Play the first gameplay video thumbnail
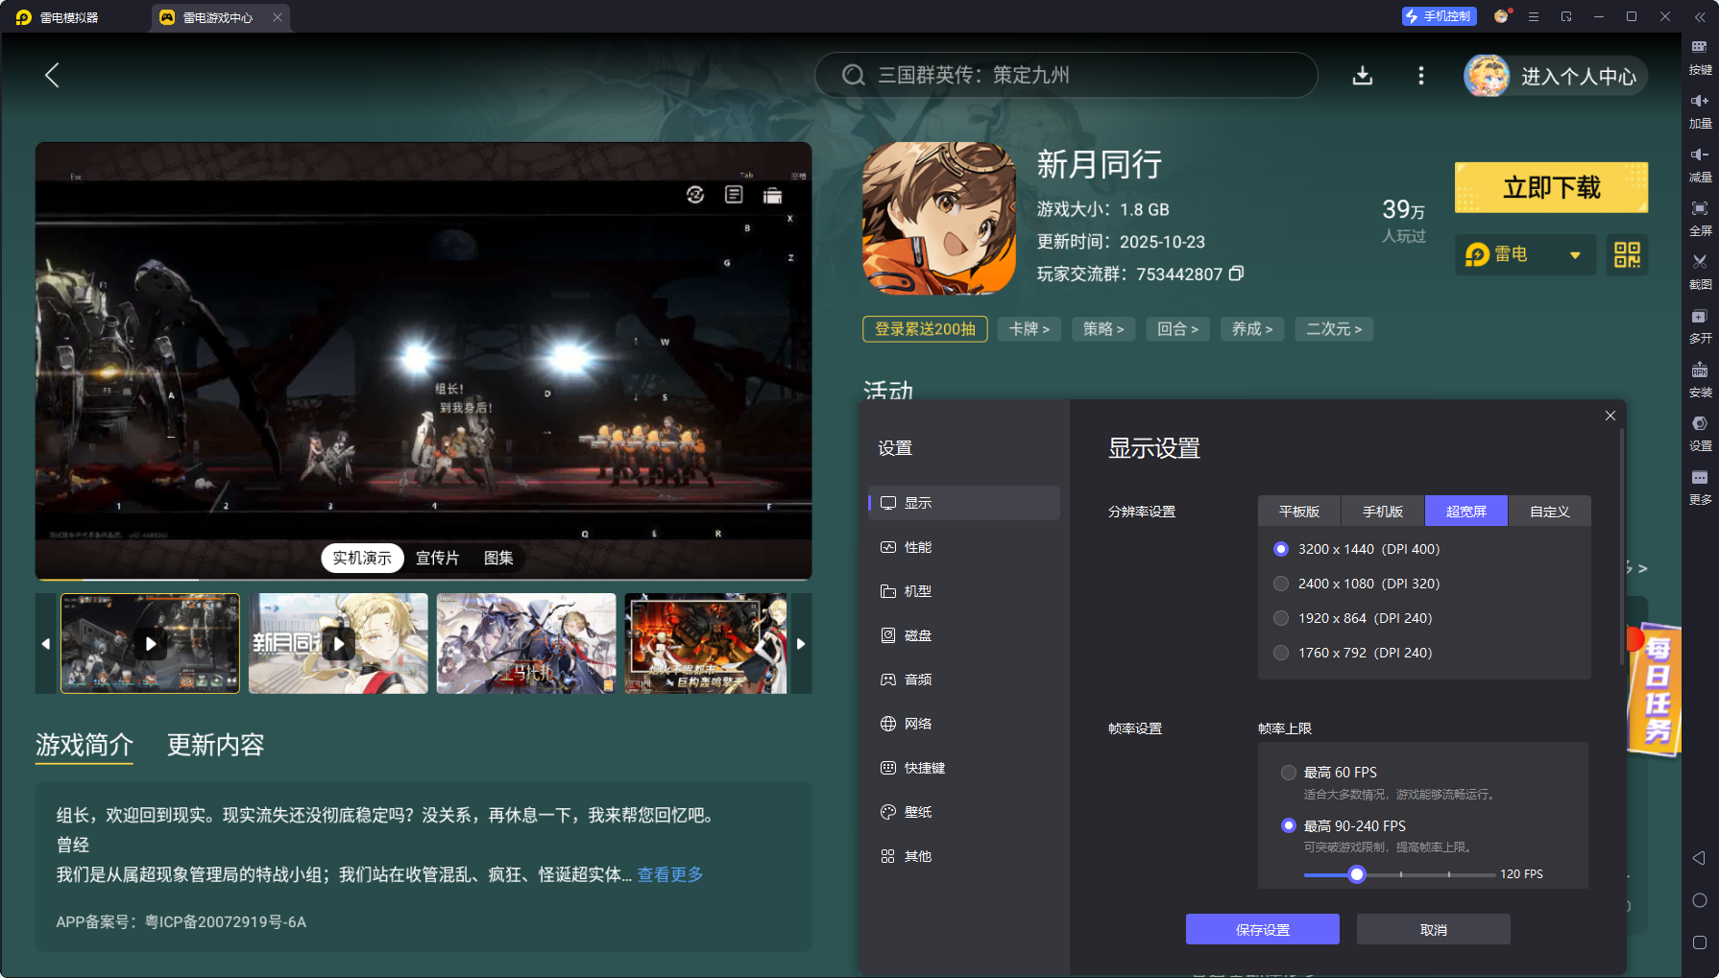The width and height of the screenshot is (1719, 978). tap(150, 643)
